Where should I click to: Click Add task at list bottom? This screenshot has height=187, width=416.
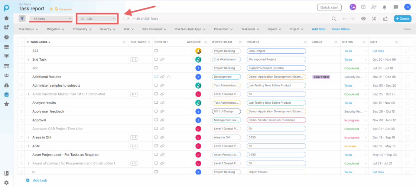40,180
